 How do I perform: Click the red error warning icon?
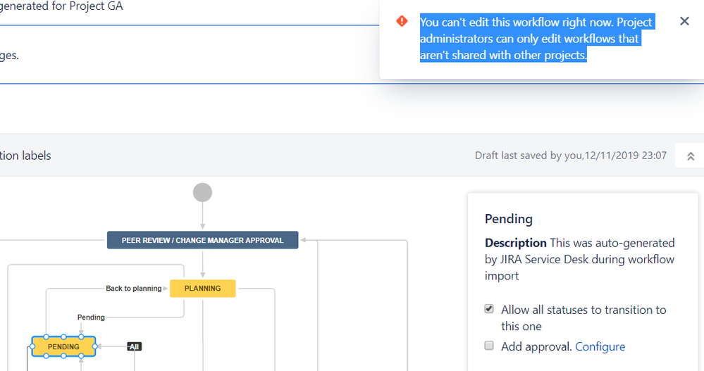[x=402, y=21]
